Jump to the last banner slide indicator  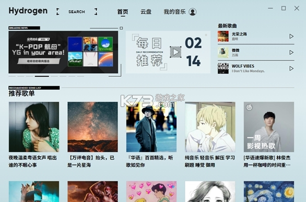(x=80, y=76)
